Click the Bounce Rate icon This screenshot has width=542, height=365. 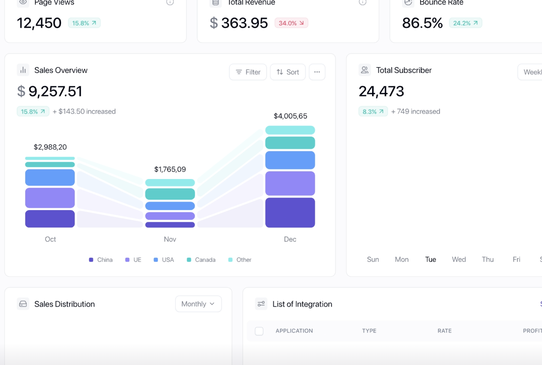408,3
